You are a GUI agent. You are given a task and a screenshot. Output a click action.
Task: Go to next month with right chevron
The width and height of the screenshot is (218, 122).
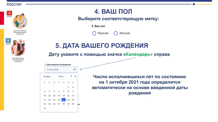[x=75, y=76]
